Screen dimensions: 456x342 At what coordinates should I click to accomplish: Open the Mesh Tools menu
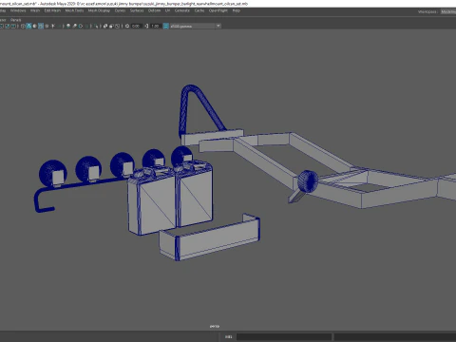[x=74, y=10]
